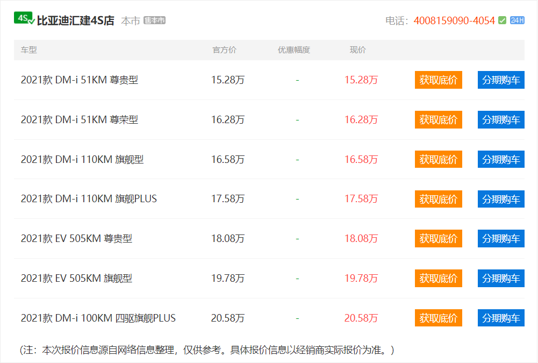The height and width of the screenshot is (363, 538).
Task: Select model 2021款 DM-i 51KM 尊贵型
Action: [x=79, y=80]
